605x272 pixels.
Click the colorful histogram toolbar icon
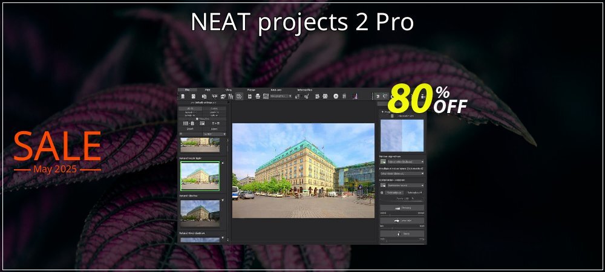[355, 96]
